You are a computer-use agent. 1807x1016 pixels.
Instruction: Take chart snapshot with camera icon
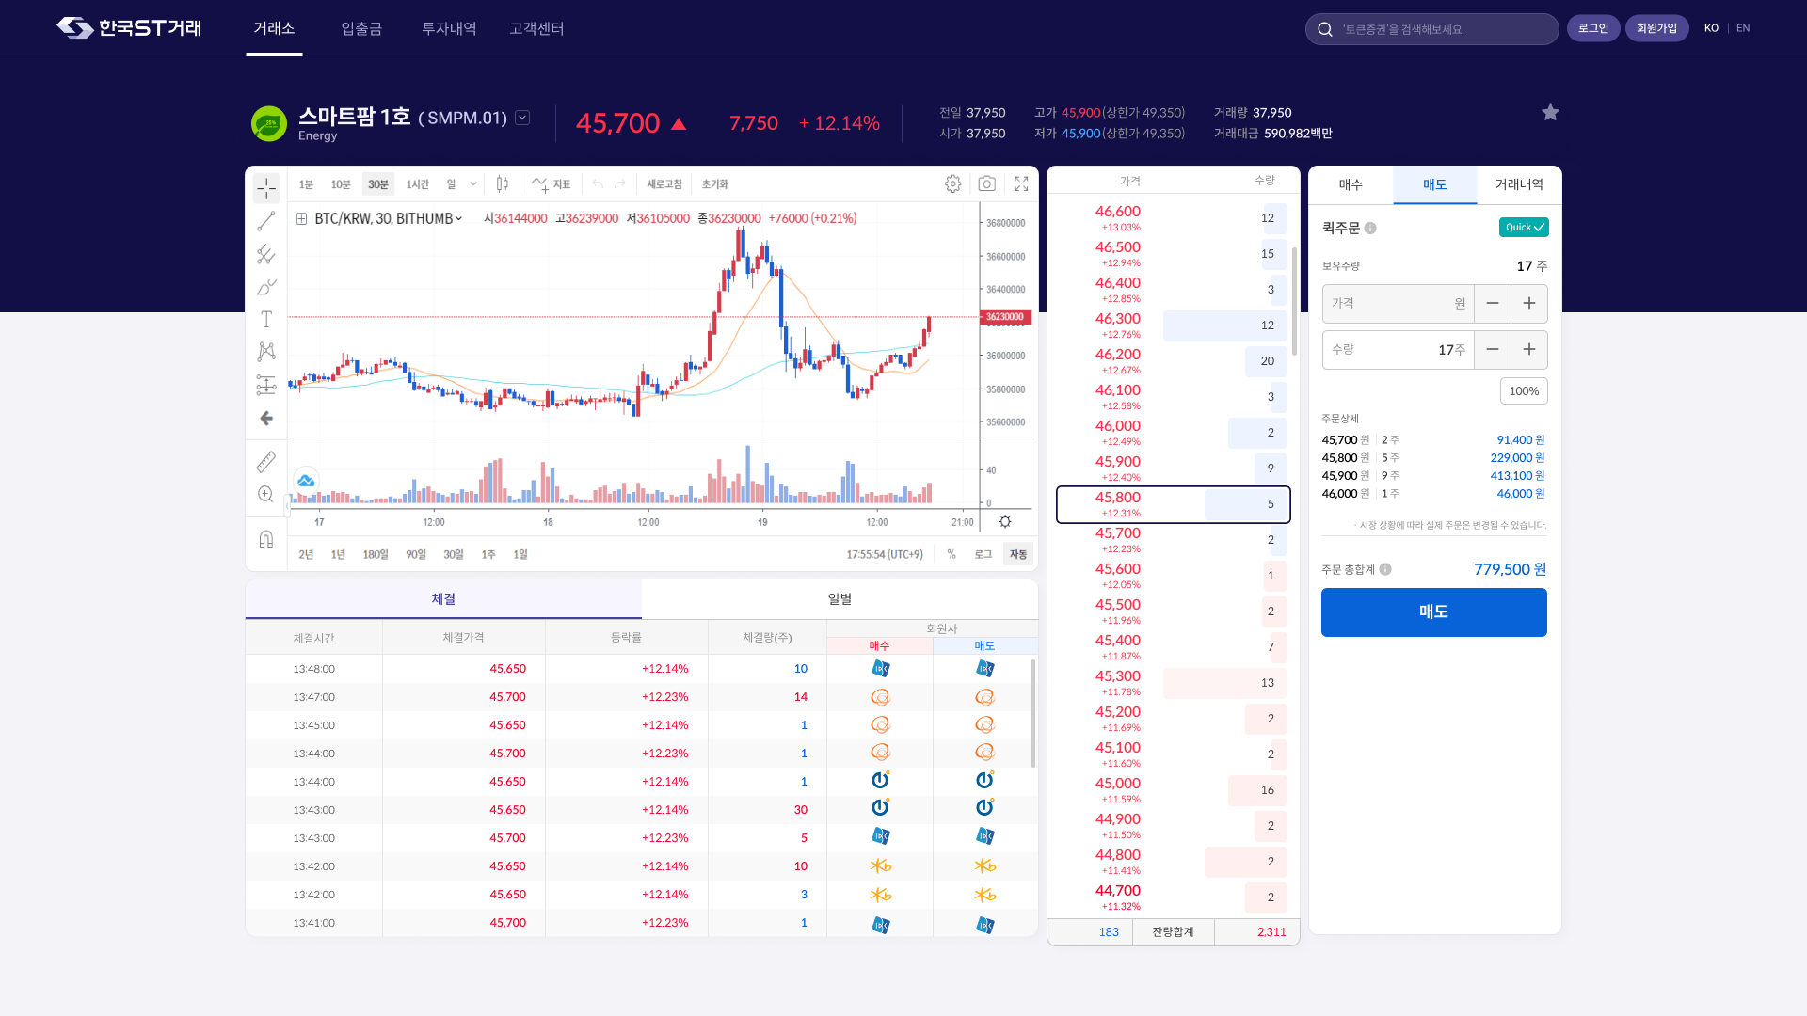986,183
